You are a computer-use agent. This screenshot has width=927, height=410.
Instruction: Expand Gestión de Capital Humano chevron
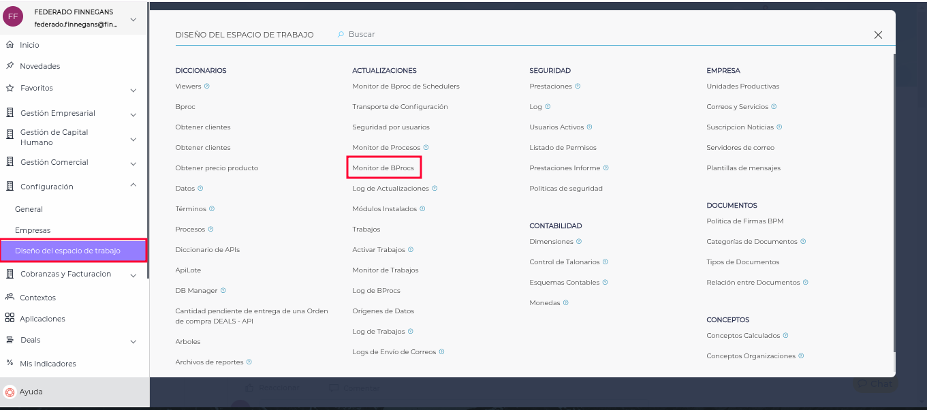click(133, 140)
